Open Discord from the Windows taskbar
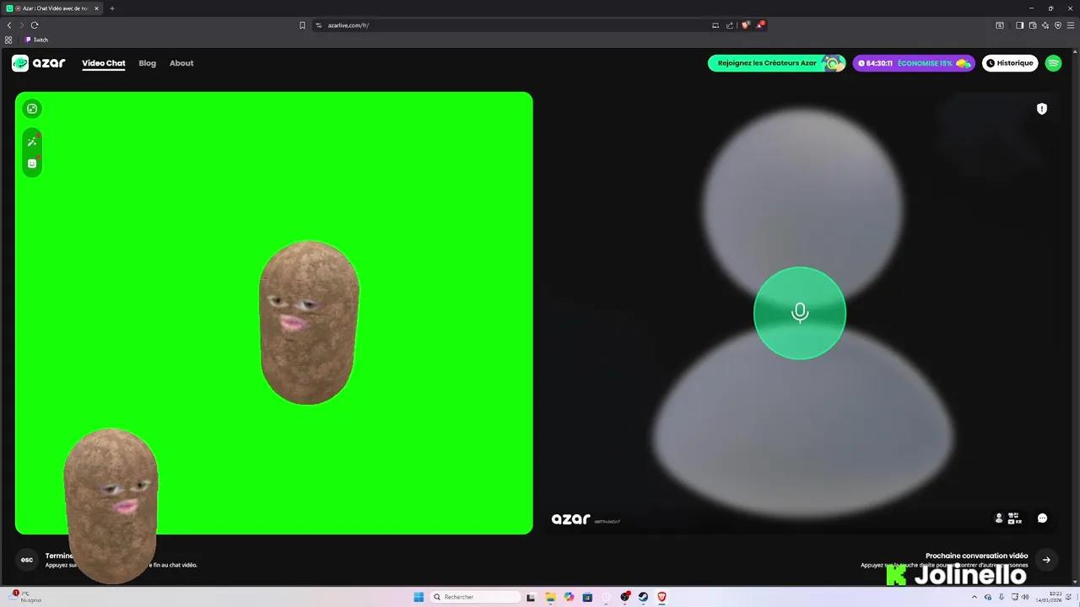The width and height of the screenshot is (1080, 607). click(624, 597)
